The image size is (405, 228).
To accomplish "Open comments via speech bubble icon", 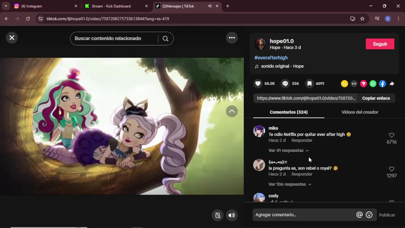I will (285, 84).
